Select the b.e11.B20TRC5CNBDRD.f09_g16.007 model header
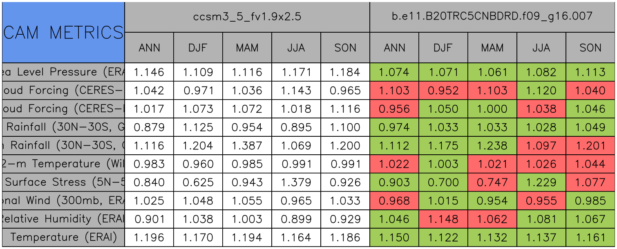The height and width of the screenshot is (249, 617). (x=492, y=17)
